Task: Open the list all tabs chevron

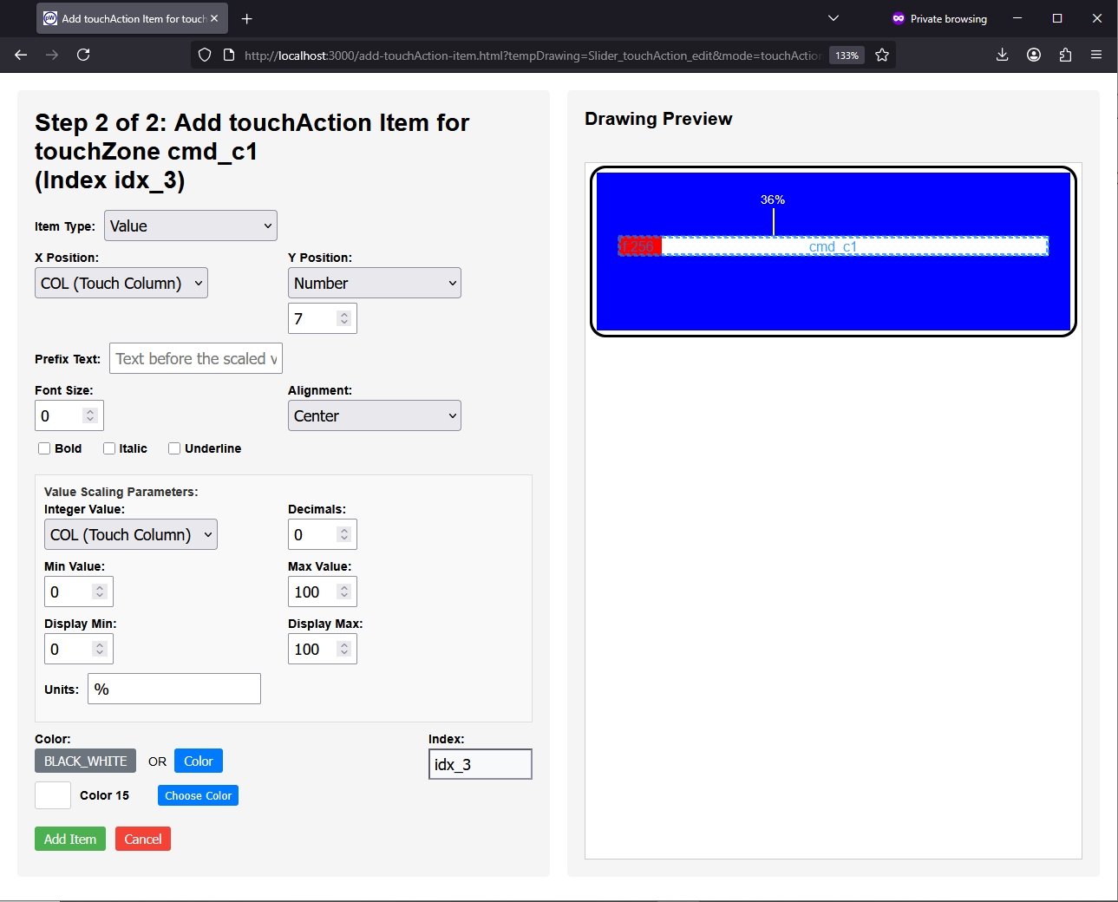Action: [834, 18]
